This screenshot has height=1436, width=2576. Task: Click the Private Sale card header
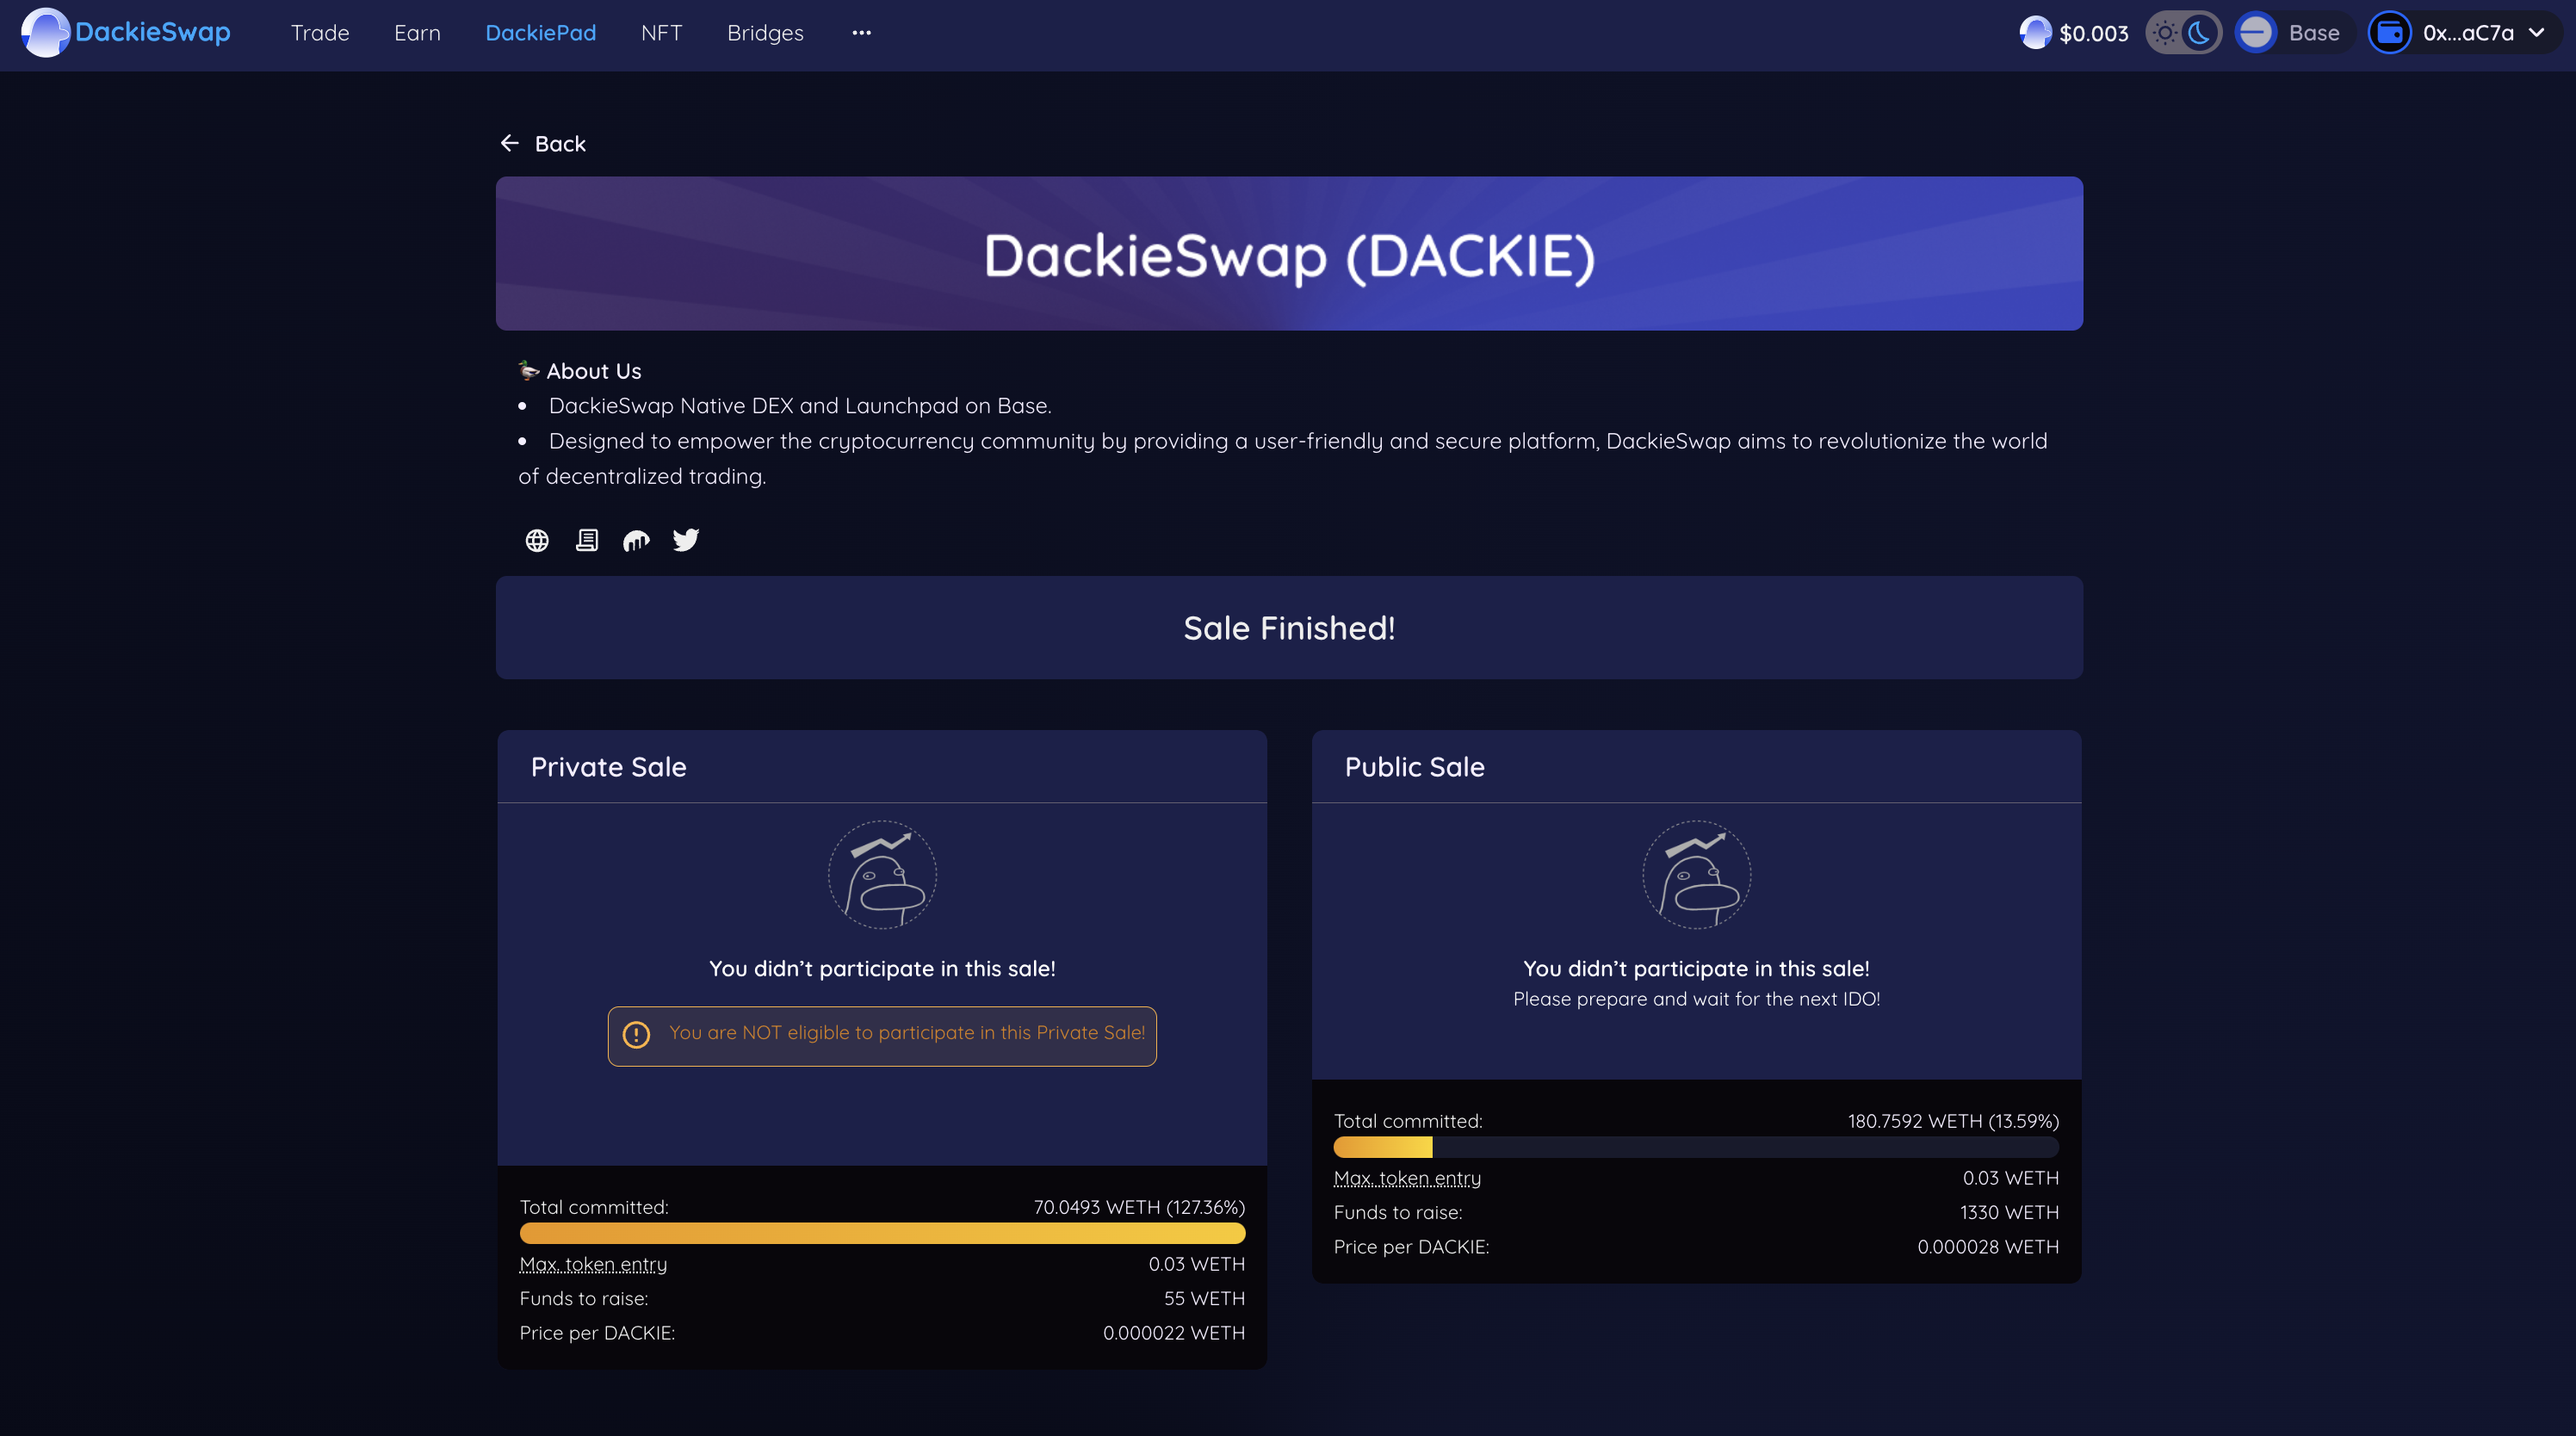pos(882,766)
